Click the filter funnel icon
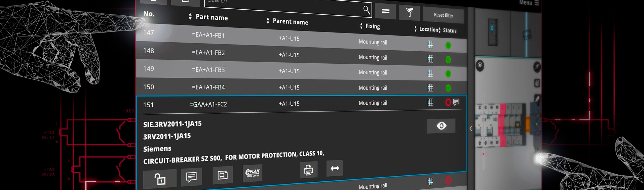The height and width of the screenshot is (190, 644). pos(409,13)
